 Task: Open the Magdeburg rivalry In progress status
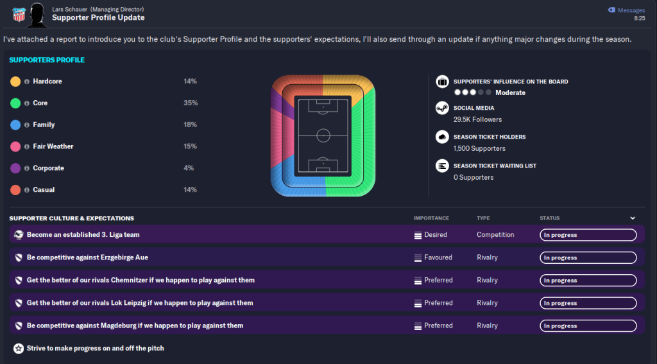click(588, 325)
